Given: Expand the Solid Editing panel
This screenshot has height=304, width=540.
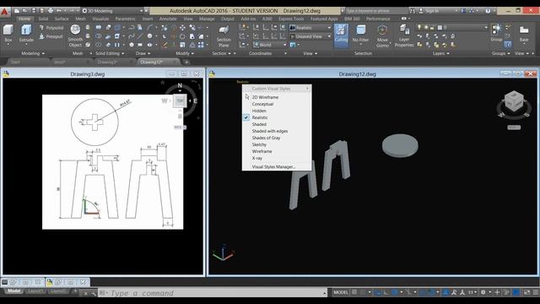Looking at the screenshot, I should pos(110,53).
